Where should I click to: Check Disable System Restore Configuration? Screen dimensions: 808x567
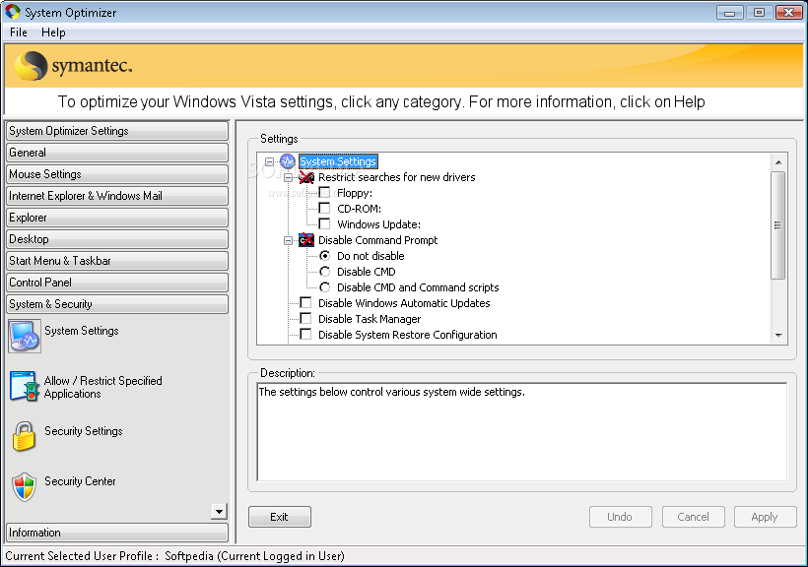tap(305, 335)
